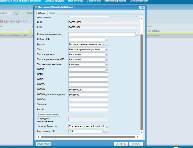This screenshot has height=148, width=193.
Task: Click the Структурное подразделение field
Action: coord(88,119)
